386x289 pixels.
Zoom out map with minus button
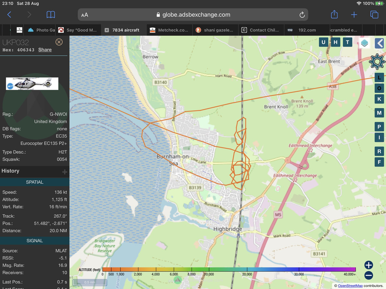coord(369,275)
